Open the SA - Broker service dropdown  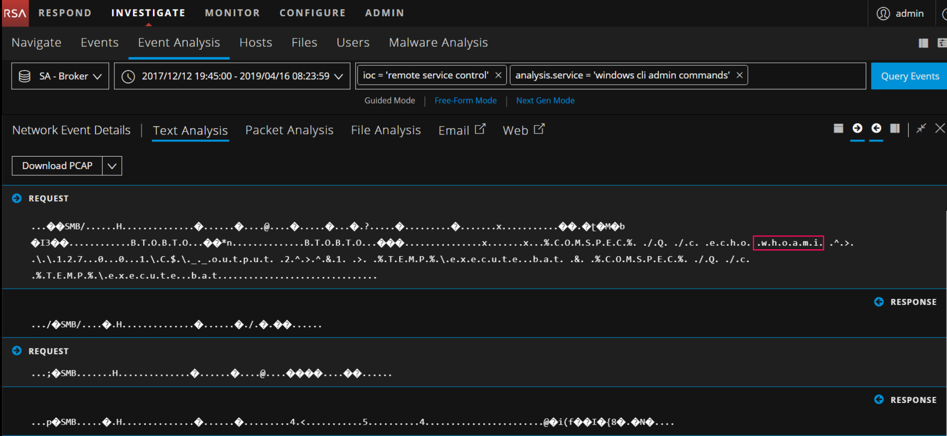click(60, 76)
